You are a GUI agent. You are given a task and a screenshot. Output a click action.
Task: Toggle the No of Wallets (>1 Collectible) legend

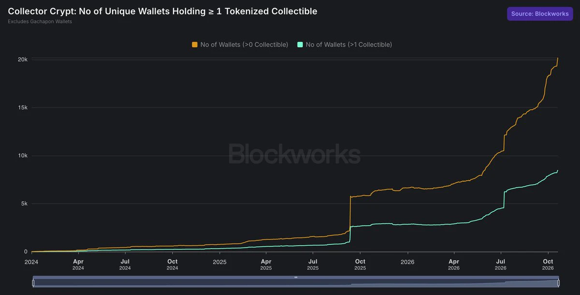coord(345,44)
